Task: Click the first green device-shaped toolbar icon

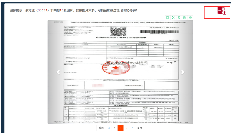Action: (x=168, y=18)
